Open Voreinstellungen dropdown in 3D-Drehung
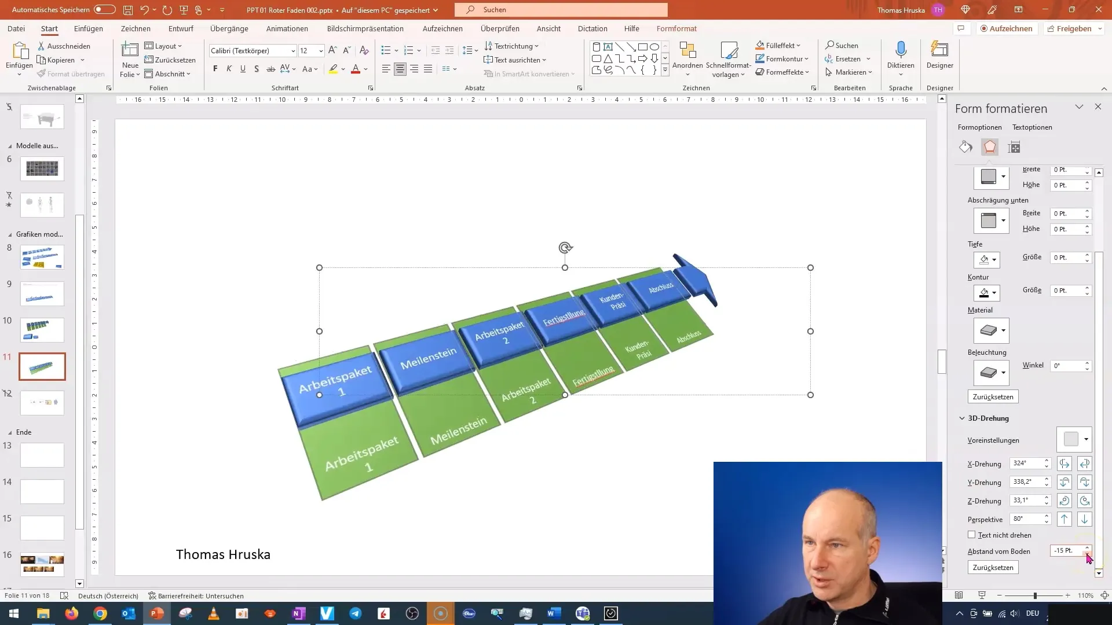This screenshot has height=625, width=1112. point(1086,439)
